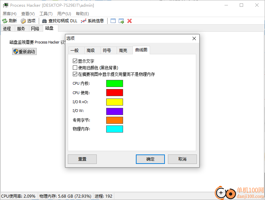
Task: Click the CPU 使用: label
Action: tap(81, 93)
